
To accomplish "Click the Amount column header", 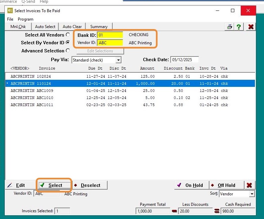I will (x=147, y=68).
